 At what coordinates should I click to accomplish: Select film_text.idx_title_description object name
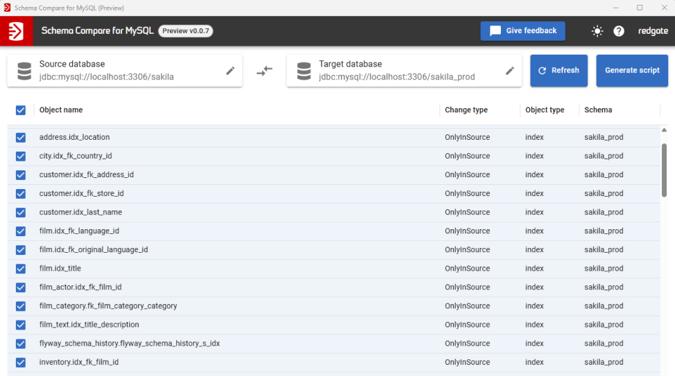89,325
